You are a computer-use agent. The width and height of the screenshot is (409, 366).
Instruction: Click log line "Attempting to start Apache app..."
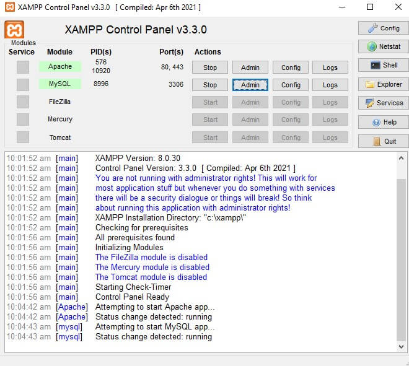155,307
